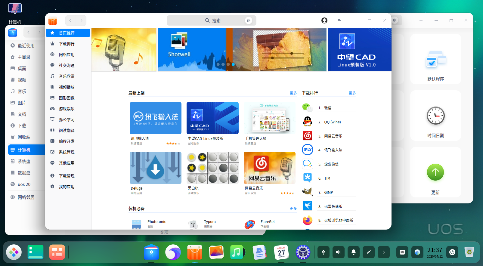Select the 游戏娱乐 category

coord(68,109)
